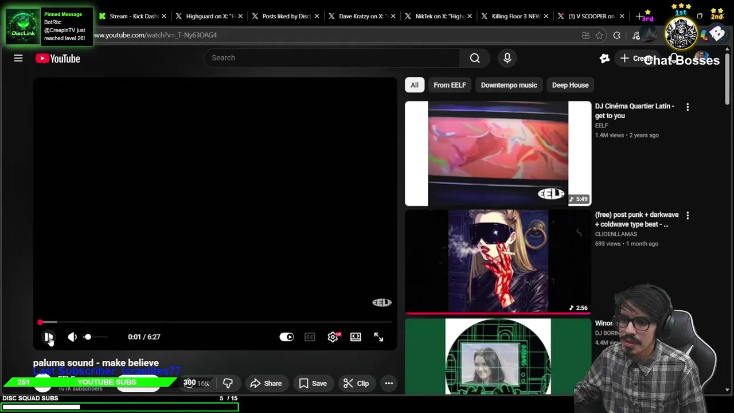Open options for post punk darkwave video
Image resolution: width=734 pixels, height=413 pixels.
(x=688, y=215)
